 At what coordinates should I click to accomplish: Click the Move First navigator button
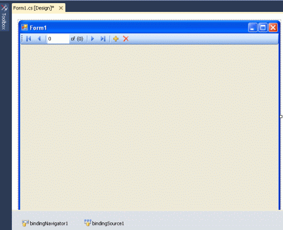tap(29, 39)
